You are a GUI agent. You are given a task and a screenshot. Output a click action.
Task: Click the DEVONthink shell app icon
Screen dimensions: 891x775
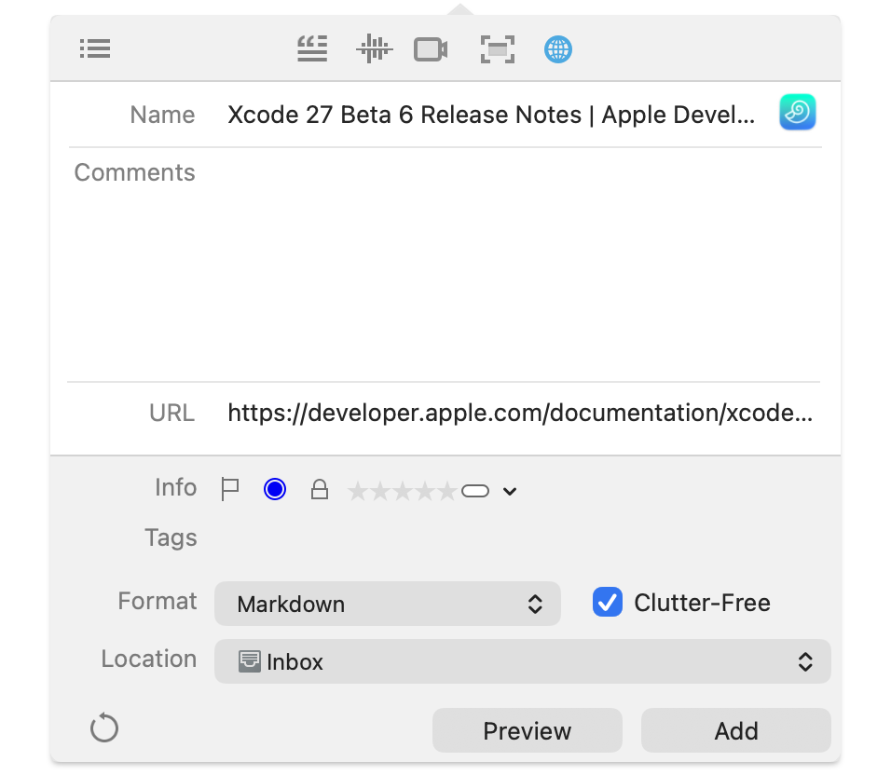(797, 112)
